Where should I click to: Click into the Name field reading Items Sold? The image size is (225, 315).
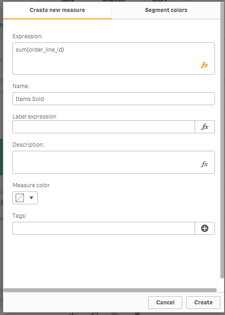coord(114,99)
